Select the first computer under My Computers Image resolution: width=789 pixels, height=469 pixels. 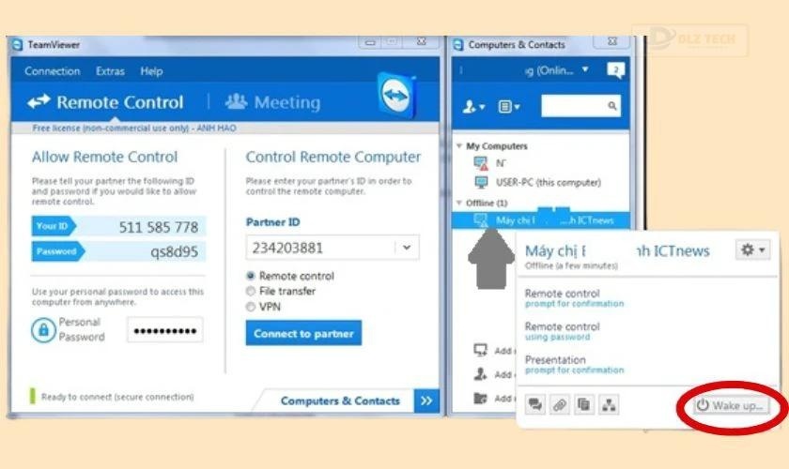pyautogui.click(x=490, y=163)
